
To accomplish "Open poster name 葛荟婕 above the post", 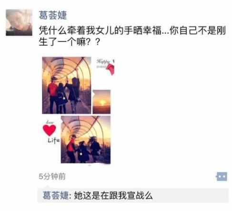I will (53, 15).
